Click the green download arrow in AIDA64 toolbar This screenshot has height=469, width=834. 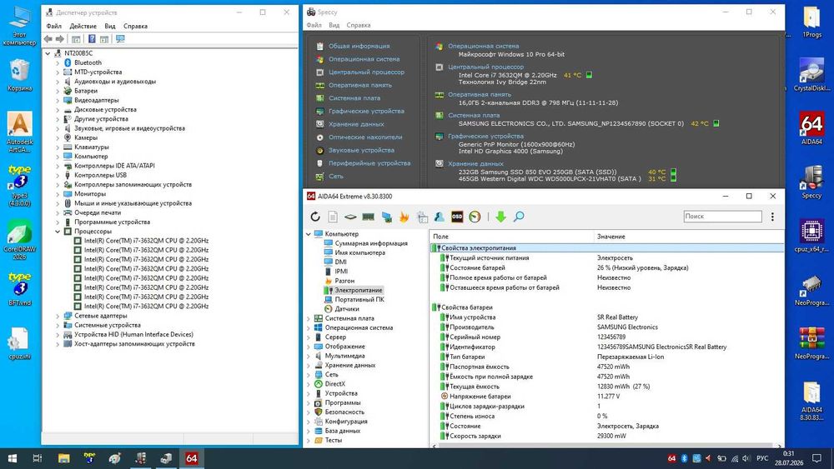[x=500, y=217]
